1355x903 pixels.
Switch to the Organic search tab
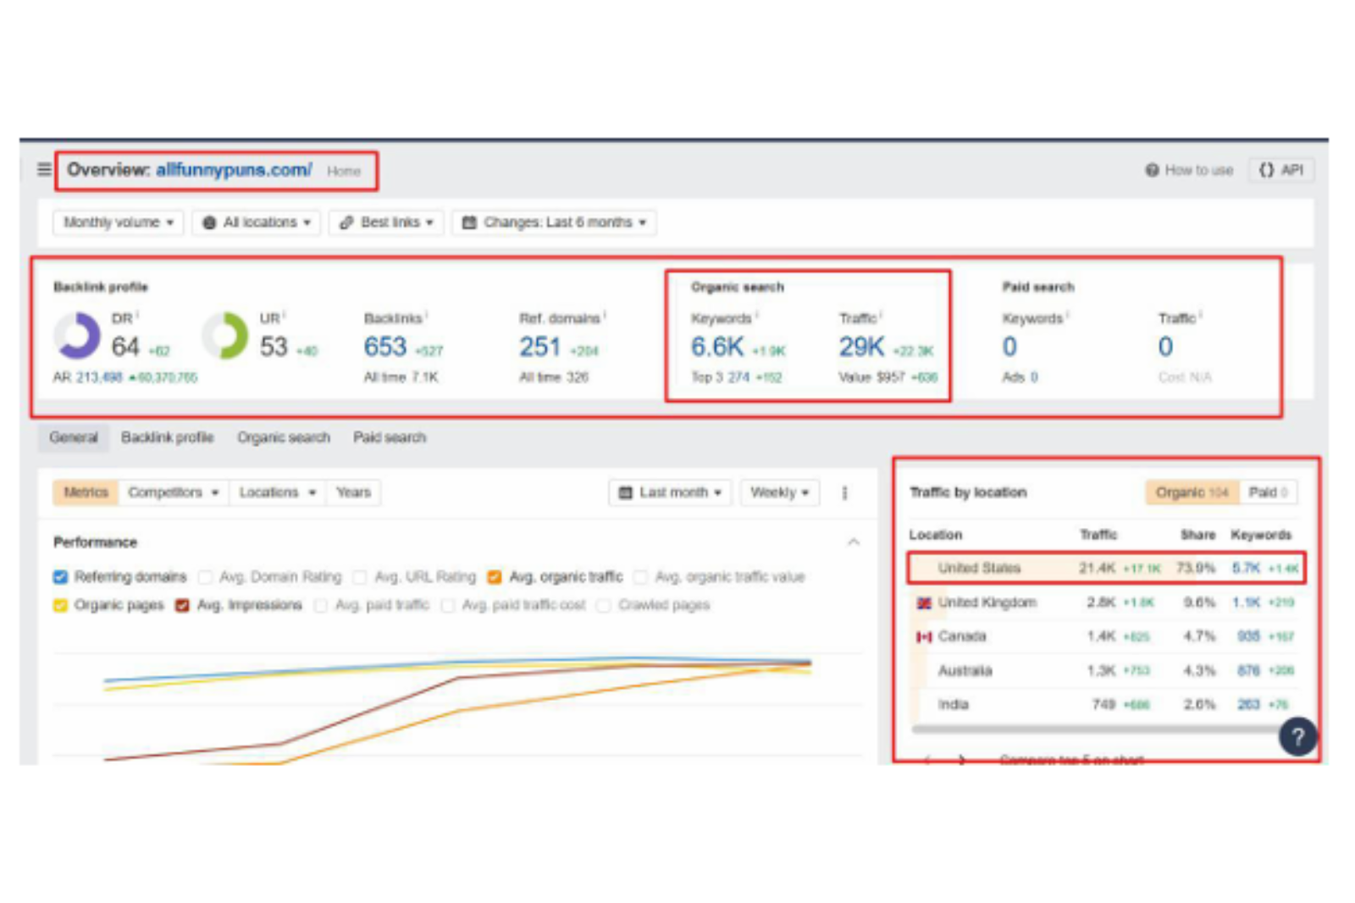[284, 438]
